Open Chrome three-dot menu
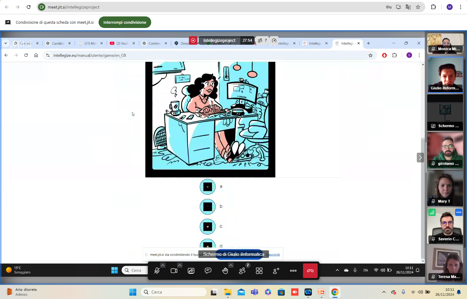This screenshot has width=467, height=299. [461, 7]
